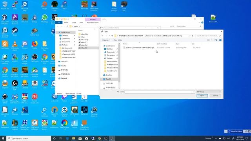Click the File name input field
This screenshot has width=251, height=141.
(158, 92)
